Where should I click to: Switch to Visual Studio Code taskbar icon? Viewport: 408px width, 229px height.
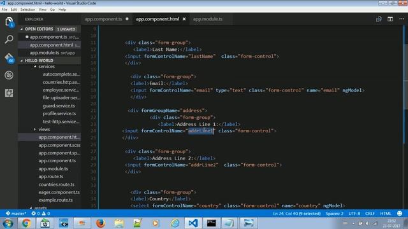(193, 223)
